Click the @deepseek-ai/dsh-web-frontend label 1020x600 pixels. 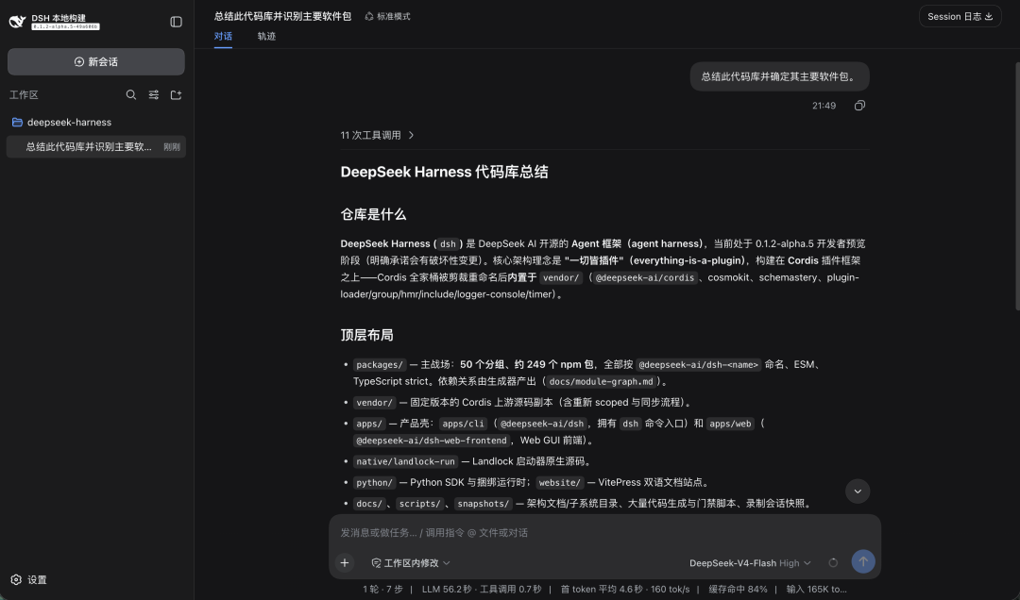[x=432, y=441]
